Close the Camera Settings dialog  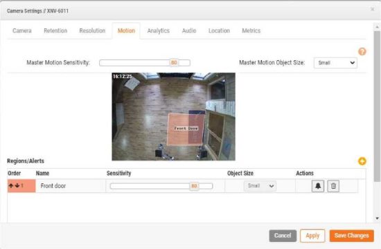[372, 9]
